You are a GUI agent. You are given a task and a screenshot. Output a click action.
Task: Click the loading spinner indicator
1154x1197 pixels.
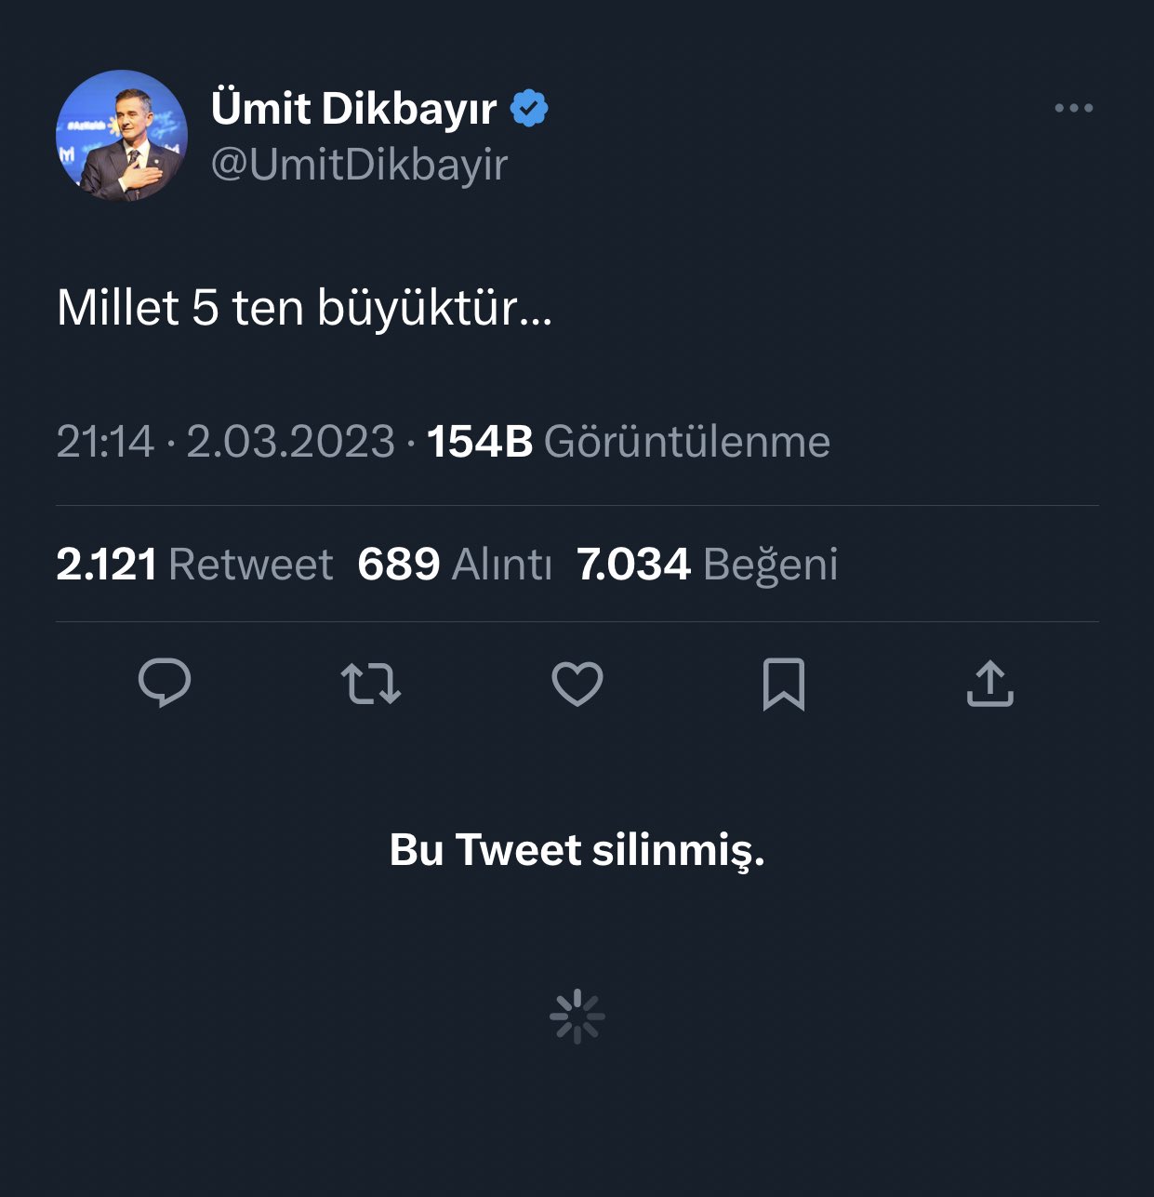[x=577, y=1016]
